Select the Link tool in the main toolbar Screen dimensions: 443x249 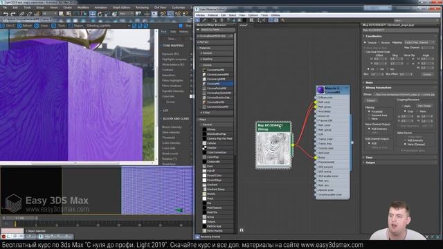[x=21, y=14]
